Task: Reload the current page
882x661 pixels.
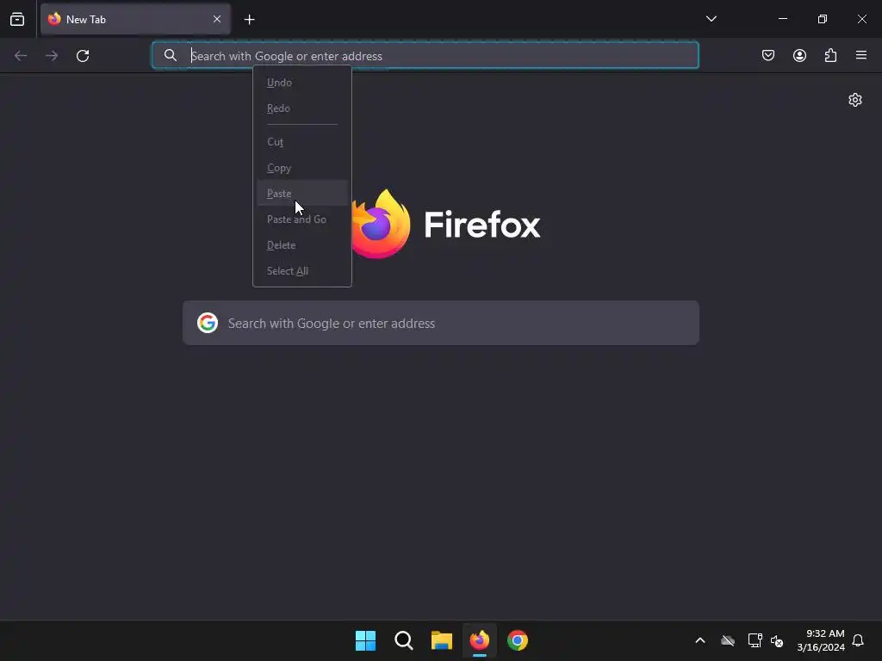Action: click(x=83, y=56)
